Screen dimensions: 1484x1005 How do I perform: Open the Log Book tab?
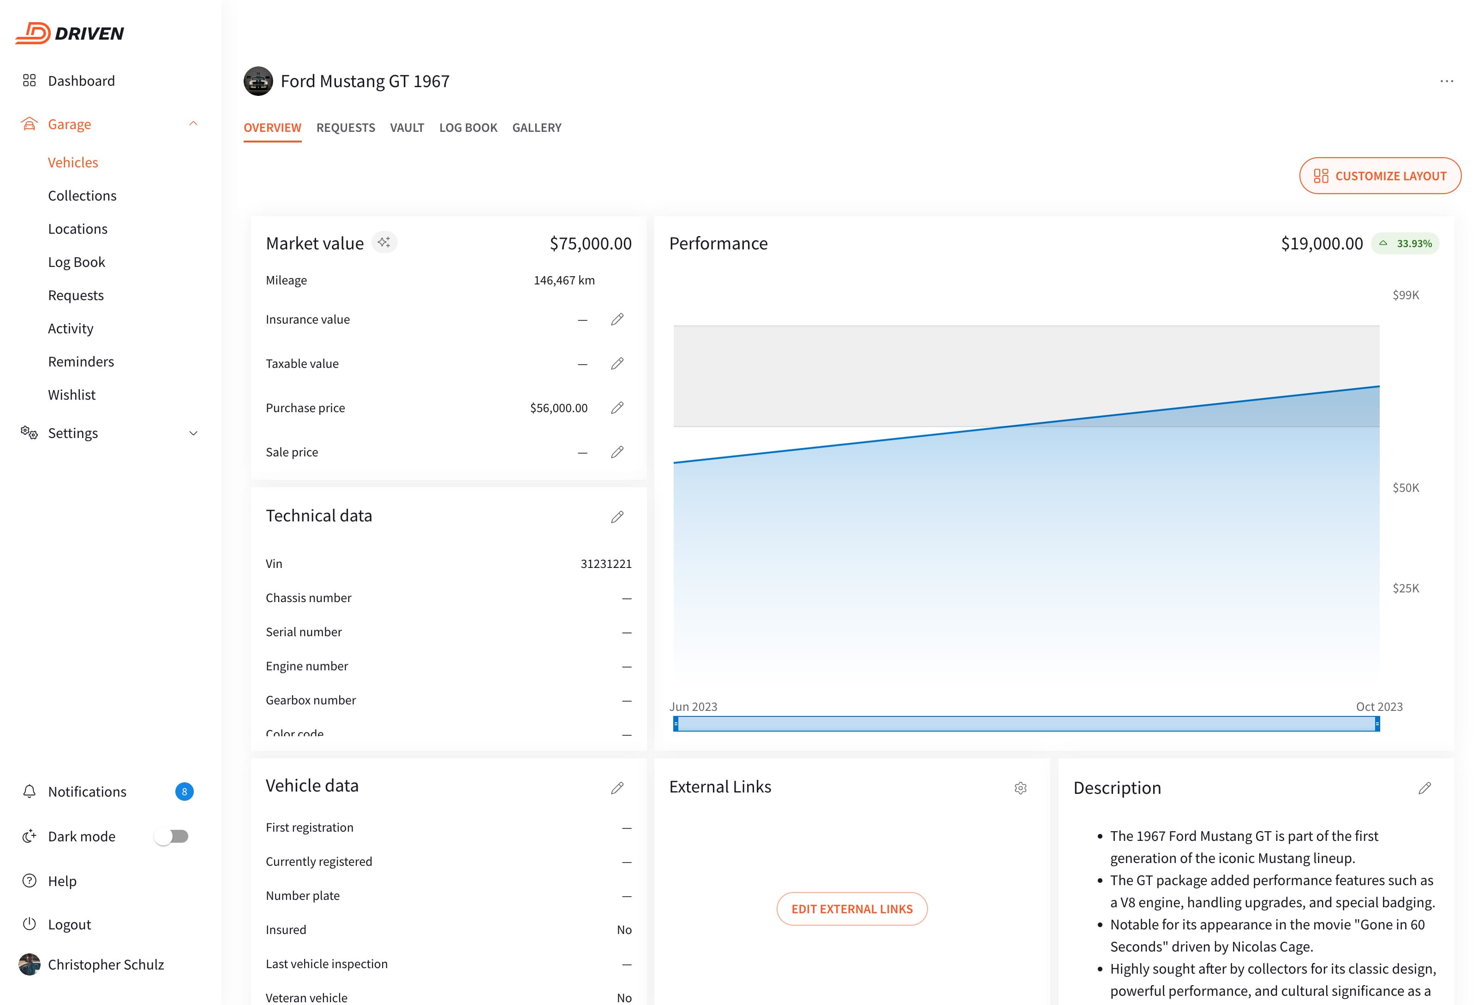point(468,128)
